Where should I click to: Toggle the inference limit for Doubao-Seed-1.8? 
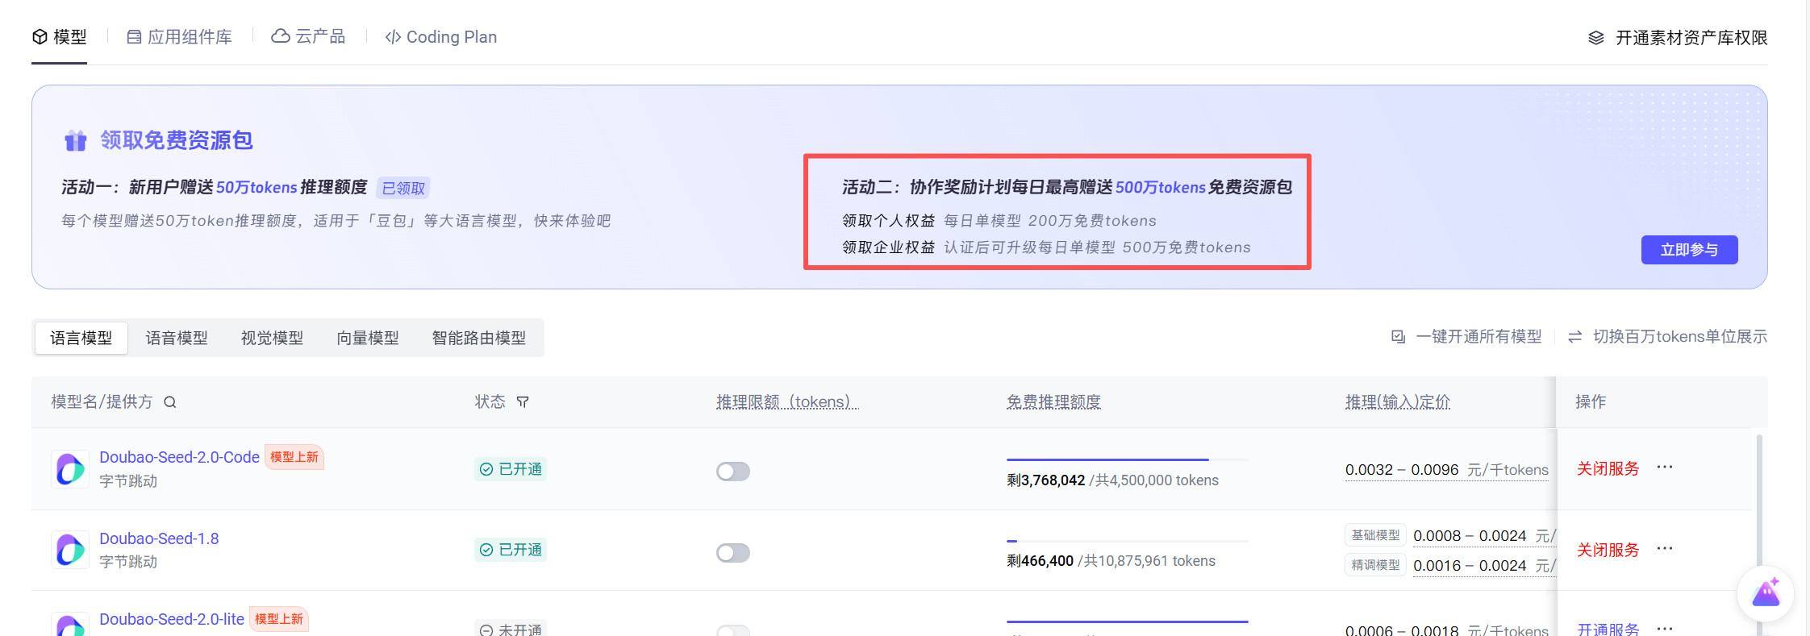tap(732, 553)
